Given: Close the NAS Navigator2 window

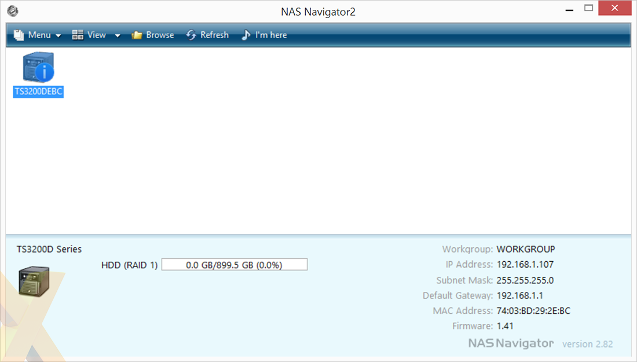Looking at the screenshot, I should click(614, 8).
